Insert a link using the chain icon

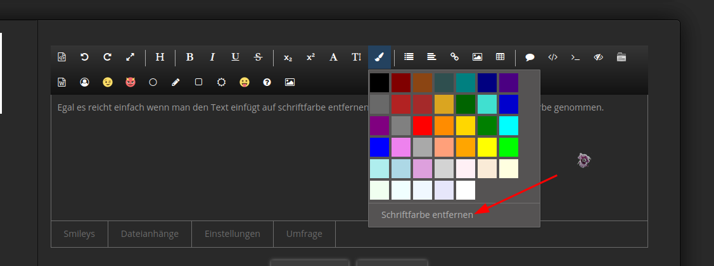[454, 57]
